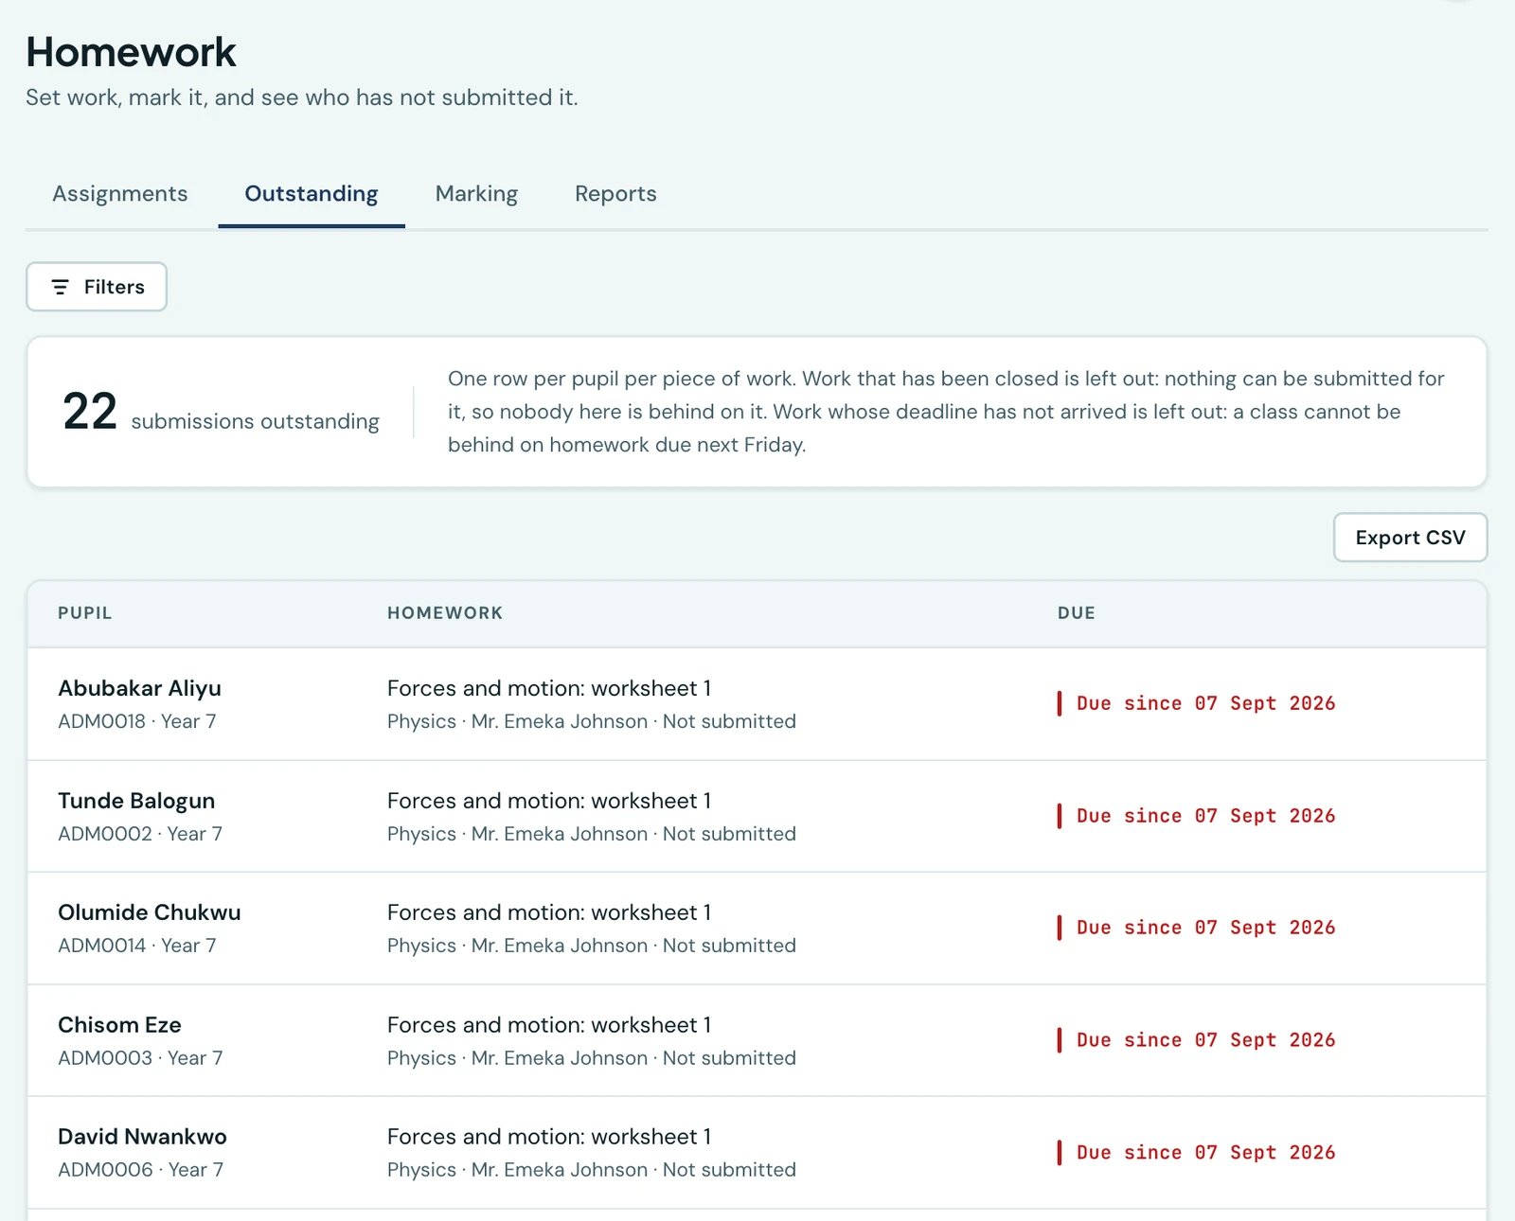1515x1221 pixels.
Task: Click the filter lines icon
Action: coord(61,287)
